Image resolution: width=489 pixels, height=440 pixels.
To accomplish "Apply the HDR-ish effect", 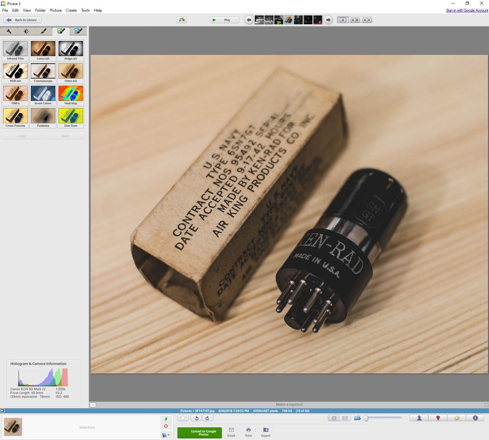I will (x=15, y=73).
